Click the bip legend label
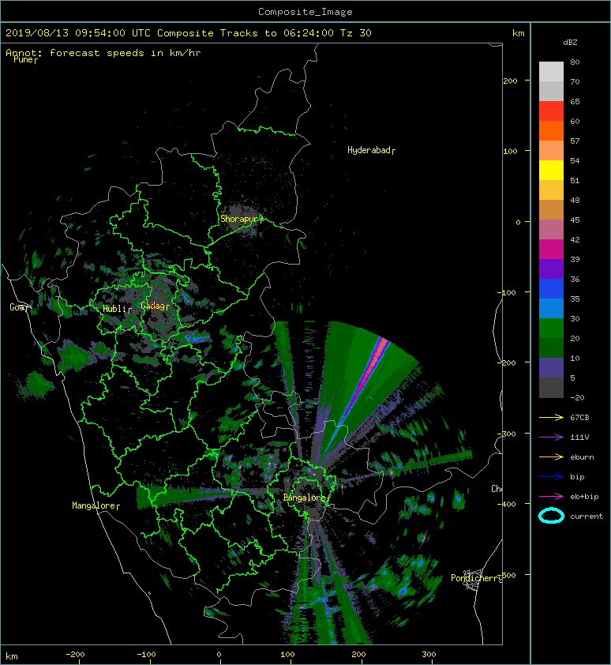 tap(577, 477)
